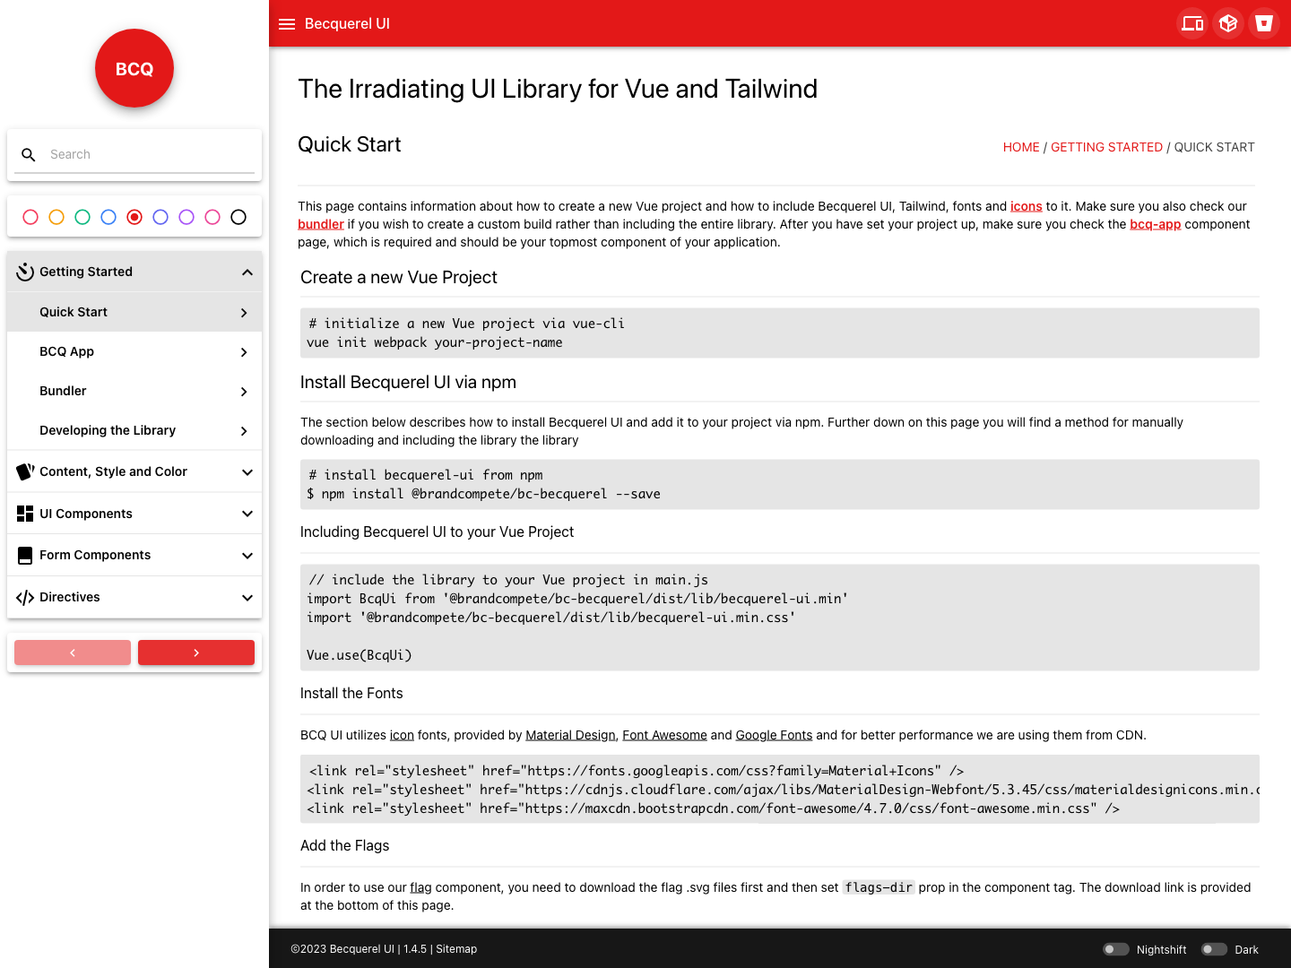Click the search magnifier icon
Image resolution: width=1291 pixels, height=968 pixels.
coord(29,155)
